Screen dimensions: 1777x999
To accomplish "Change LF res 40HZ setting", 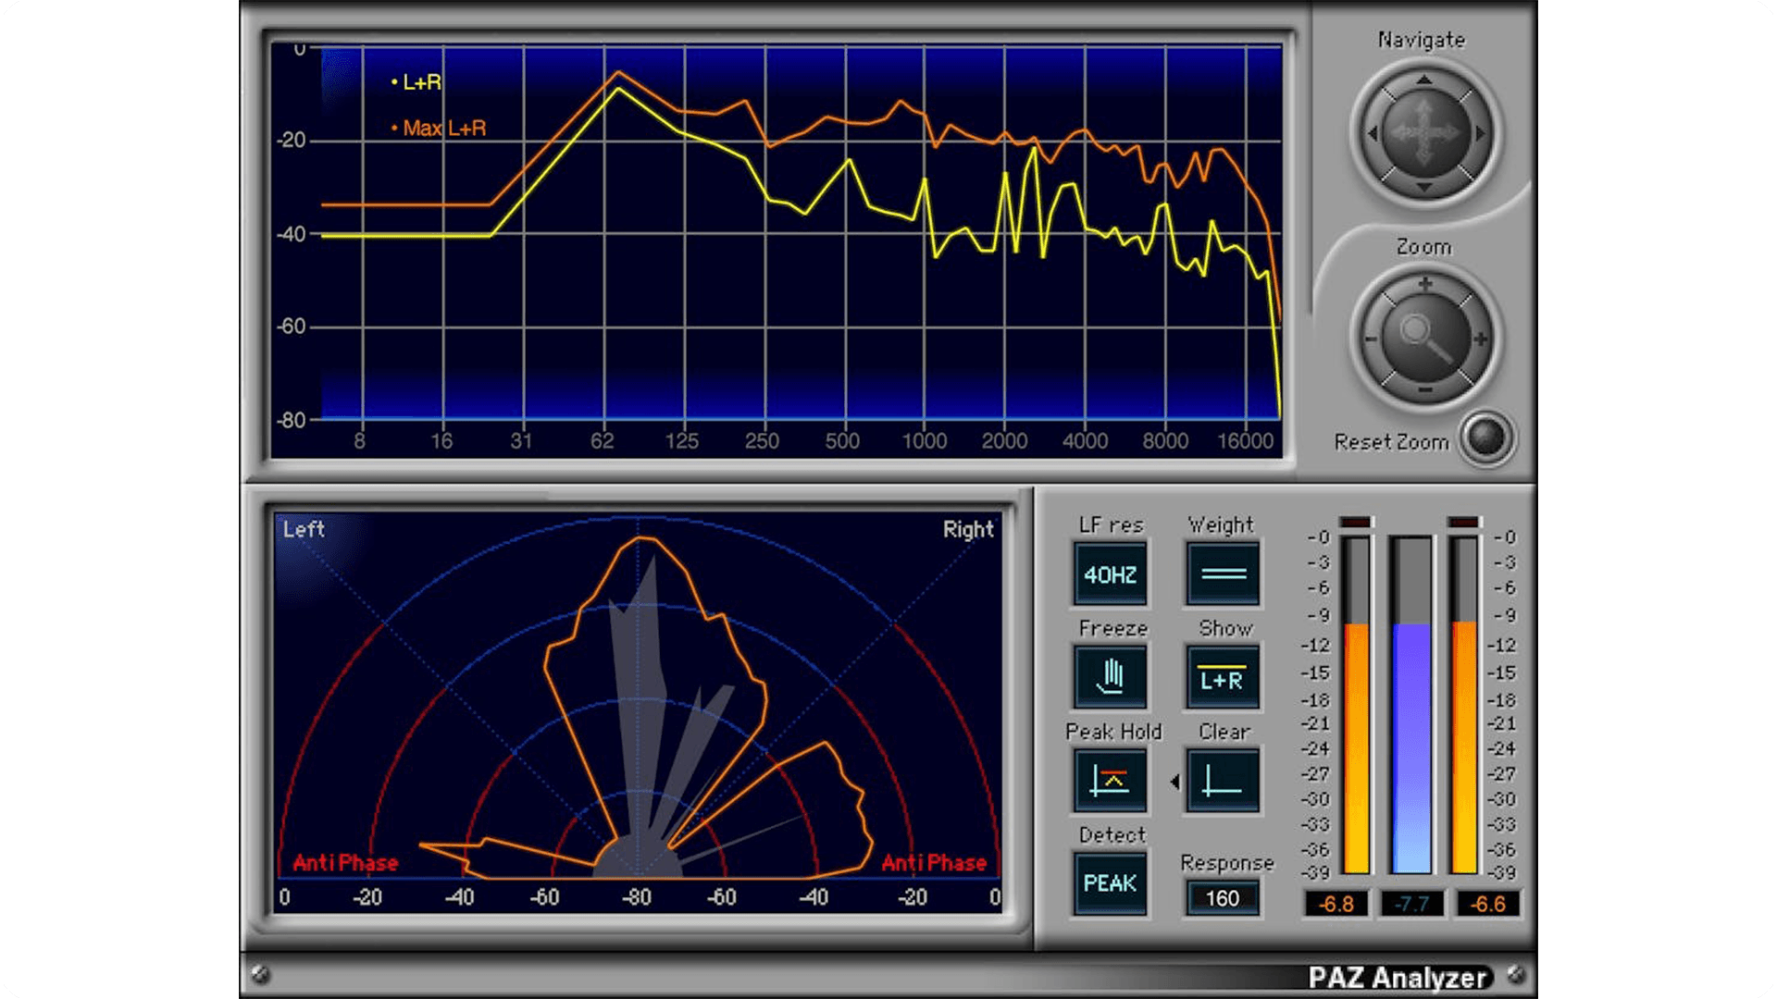I will 1110,575.
